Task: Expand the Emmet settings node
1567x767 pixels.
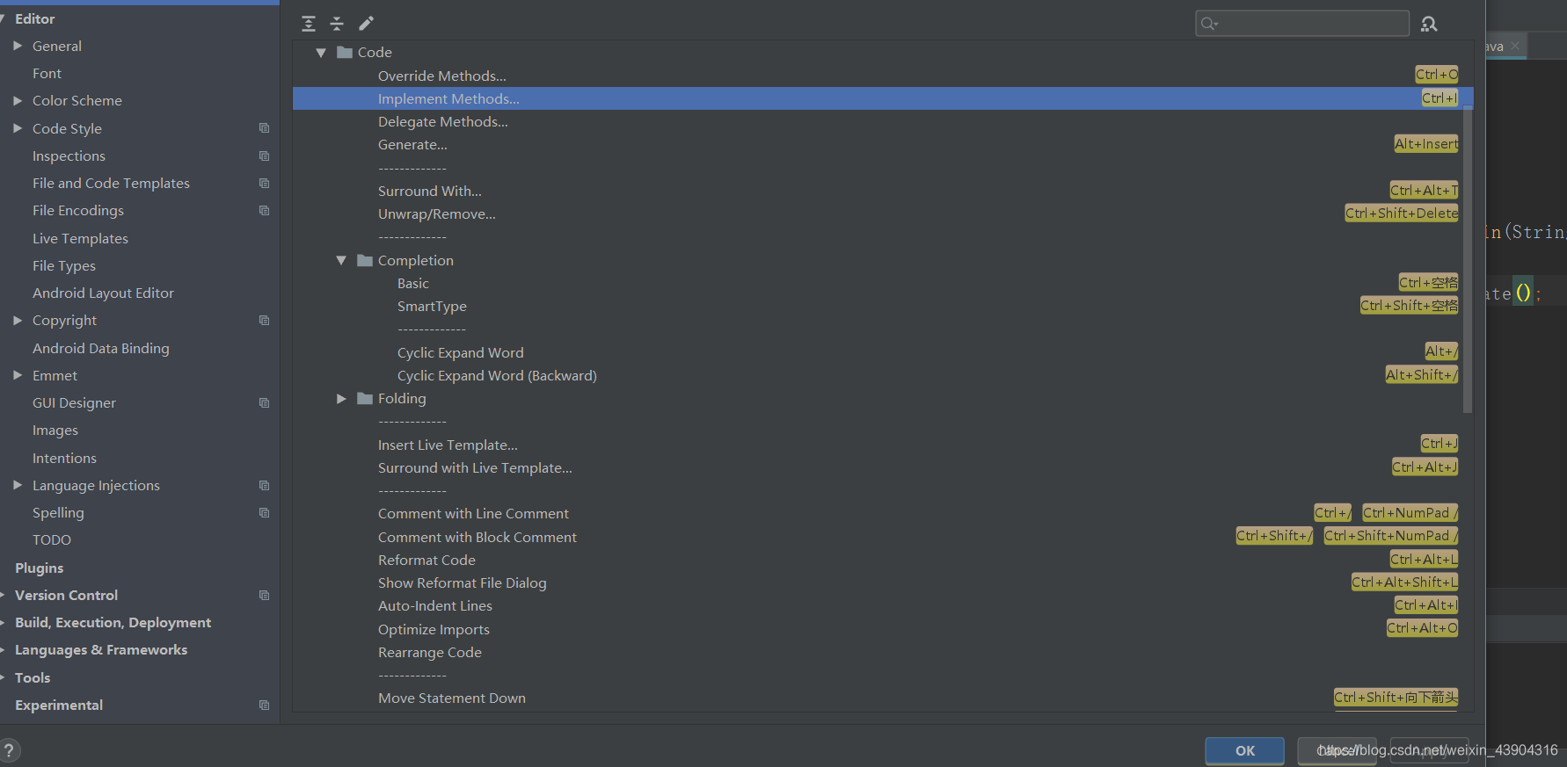Action: pyautogui.click(x=18, y=375)
